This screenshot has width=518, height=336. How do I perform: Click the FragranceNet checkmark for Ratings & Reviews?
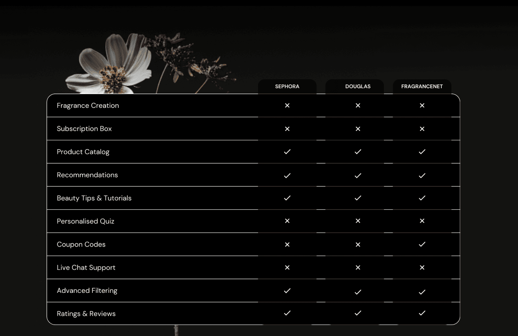(422, 313)
